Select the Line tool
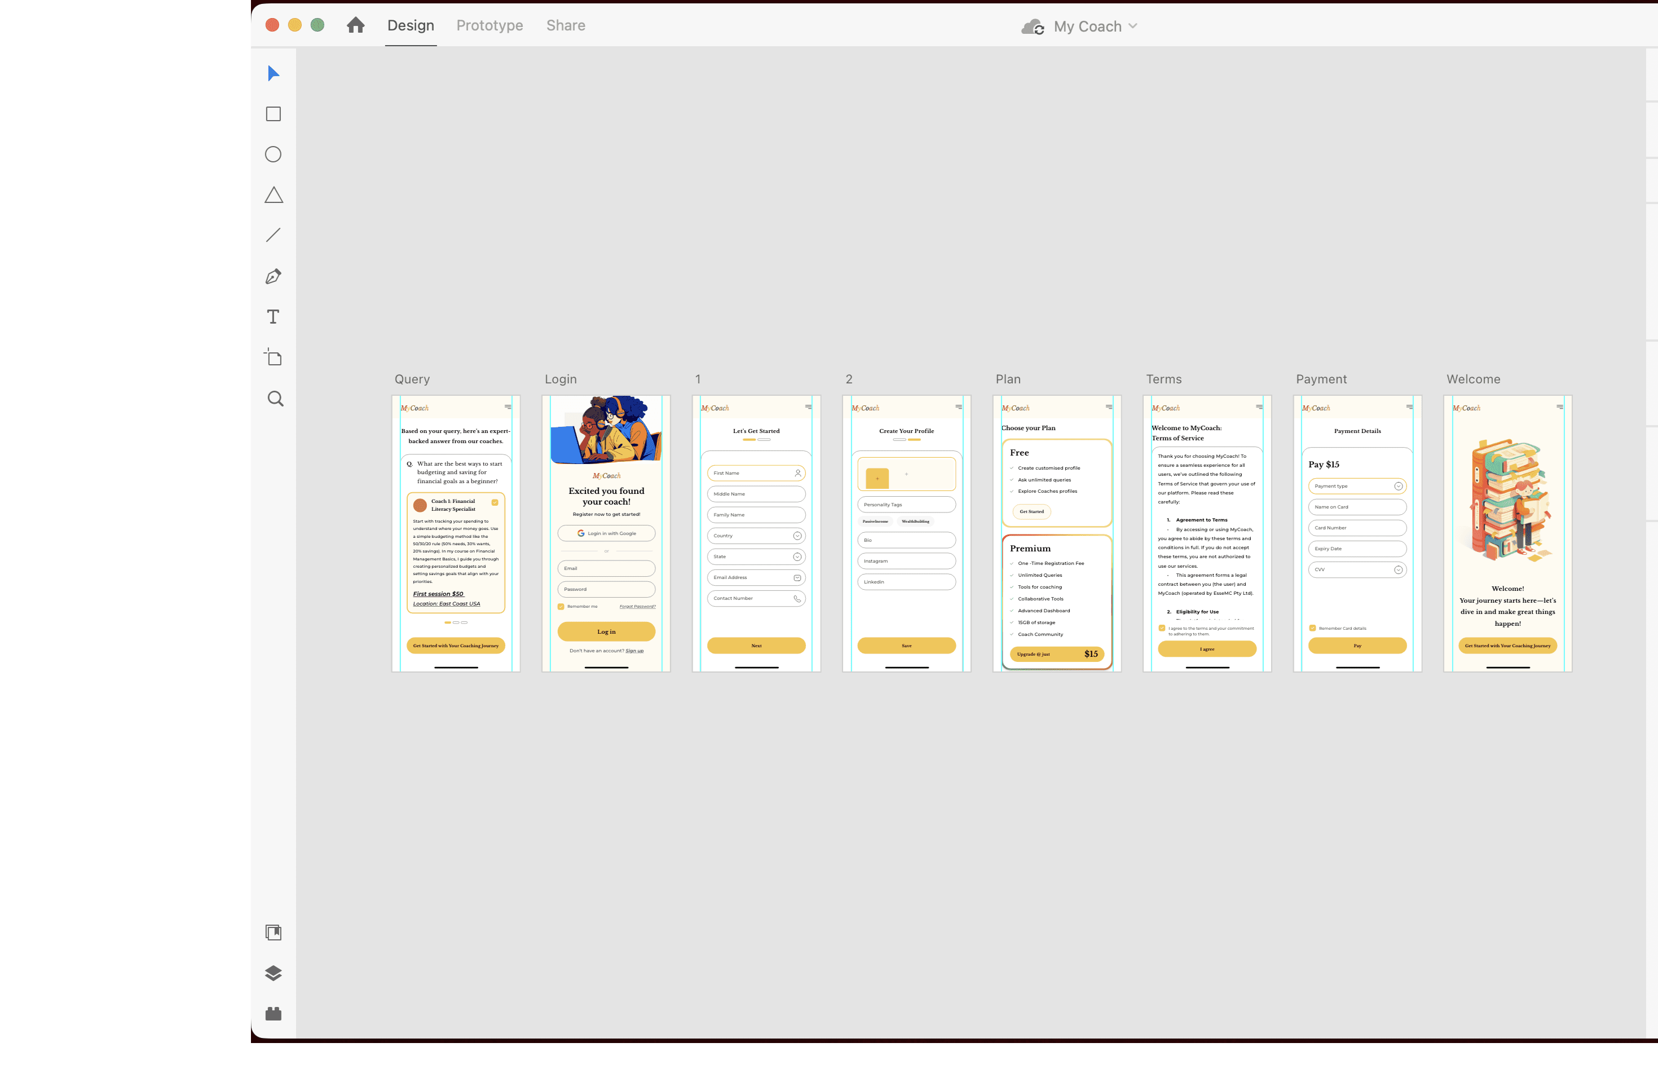This screenshot has width=1658, height=1078. pyautogui.click(x=273, y=235)
